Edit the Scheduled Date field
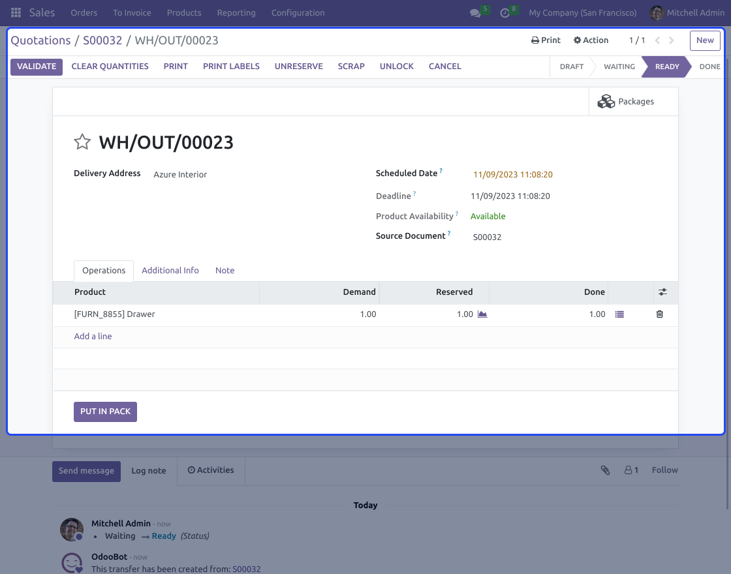The image size is (731, 574). (513, 175)
